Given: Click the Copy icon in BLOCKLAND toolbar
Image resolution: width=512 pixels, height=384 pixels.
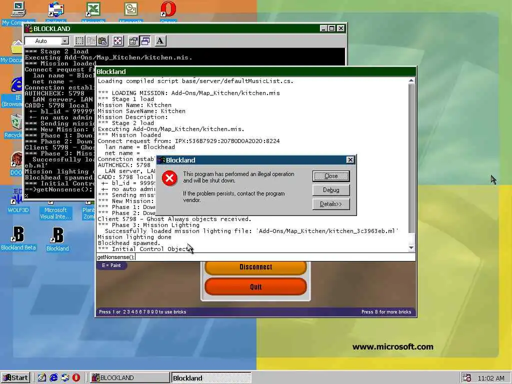Looking at the screenshot, I should (91, 41).
